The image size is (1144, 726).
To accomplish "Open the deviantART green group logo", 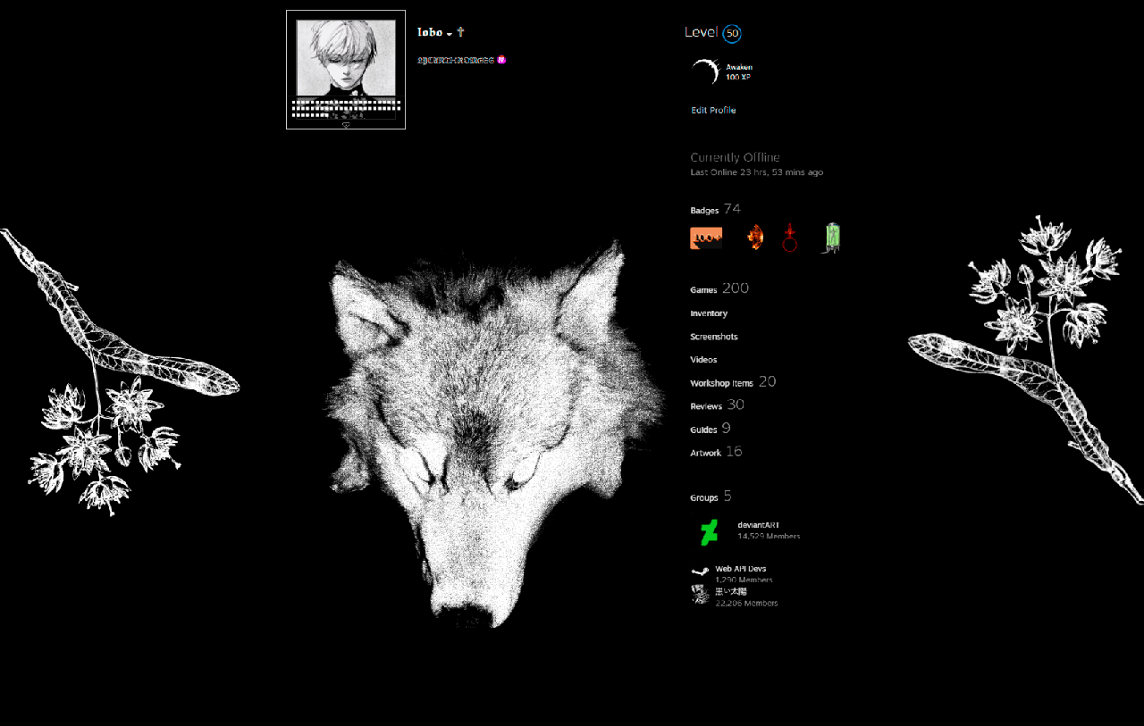I will (x=709, y=532).
